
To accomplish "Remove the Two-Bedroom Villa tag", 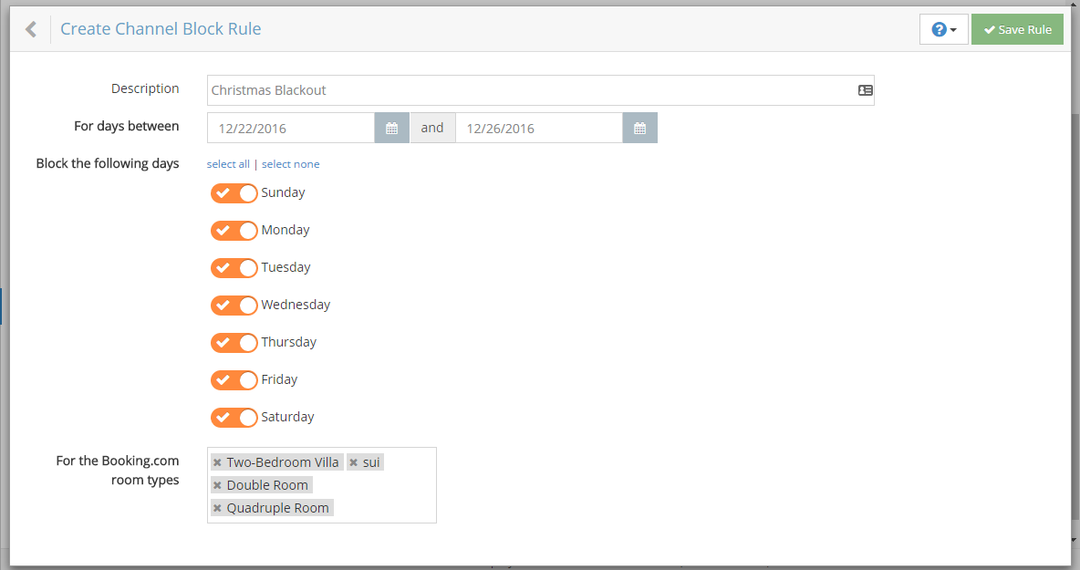I will click(x=217, y=462).
